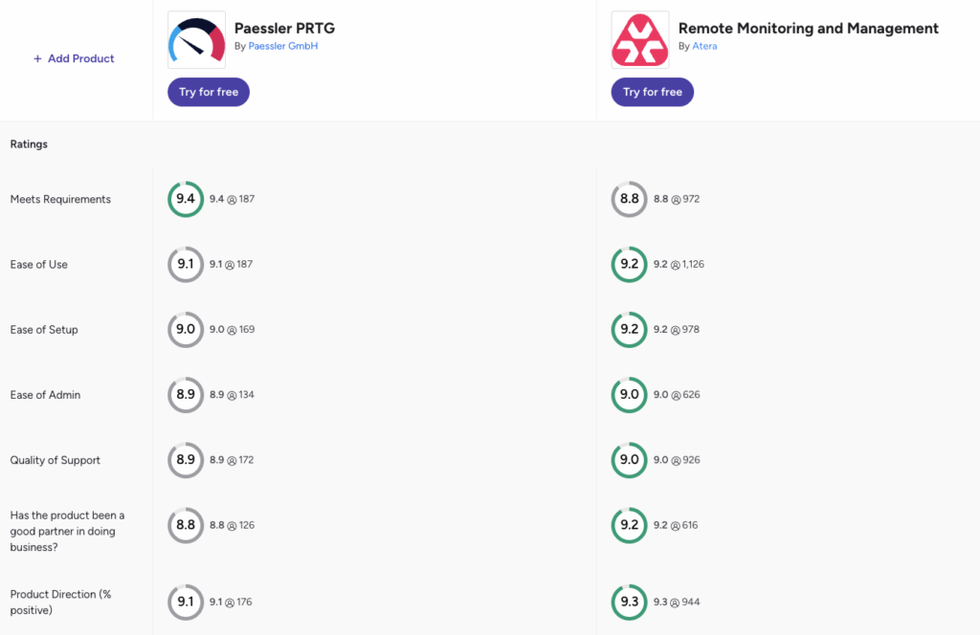Click the Paessler PRTG gauge logo
Screen dimensions: 980x635
196,40
